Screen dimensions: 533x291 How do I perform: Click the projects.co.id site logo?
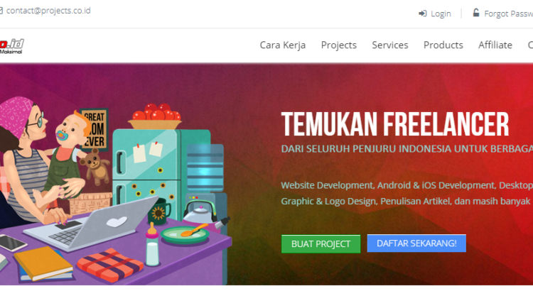12,46
